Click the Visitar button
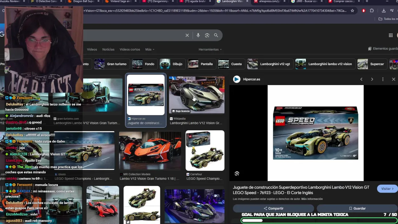This screenshot has height=224, width=398. click(387, 189)
